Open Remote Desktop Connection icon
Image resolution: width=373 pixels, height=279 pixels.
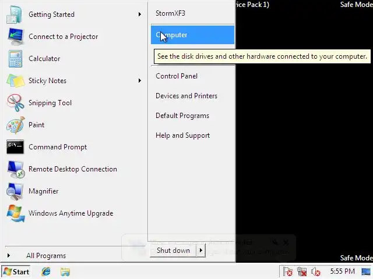pyautogui.click(x=16, y=169)
